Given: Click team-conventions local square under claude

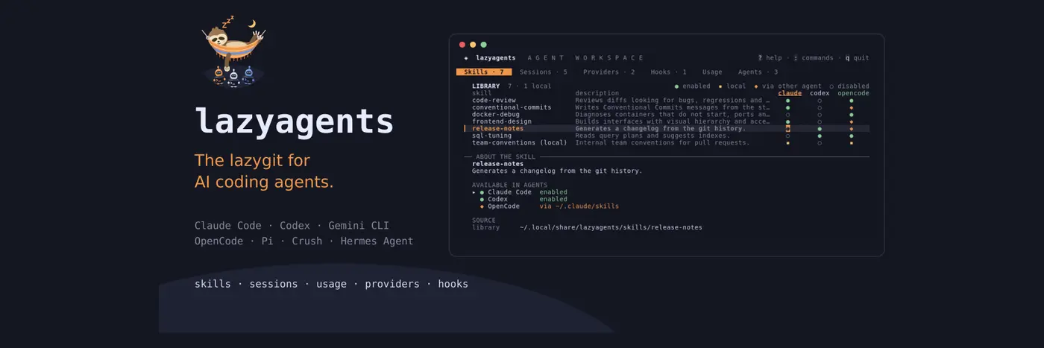Looking at the screenshot, I should [x=787, y=143].
